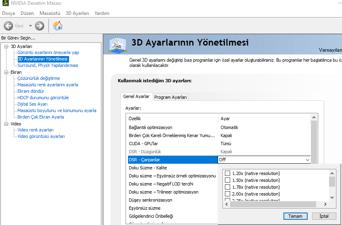The height and width of the screenshot is (225, 342).
Task: Open Çözünürlük değiştirme page
Action: (39, 78)
